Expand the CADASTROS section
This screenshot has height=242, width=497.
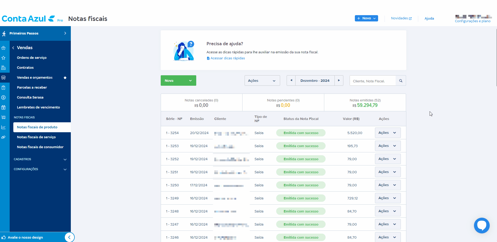[x=65, y=159]
